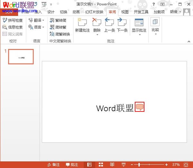Delete the comment with 删除 icon
193x168 pixels.
pos(97,22)
